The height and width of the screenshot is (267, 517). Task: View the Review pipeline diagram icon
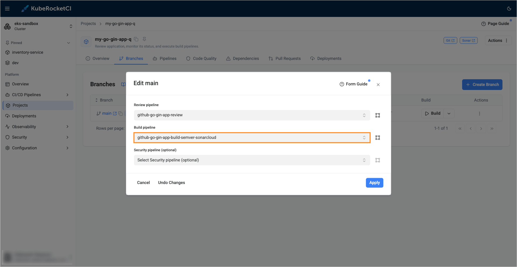coord(377,115)
